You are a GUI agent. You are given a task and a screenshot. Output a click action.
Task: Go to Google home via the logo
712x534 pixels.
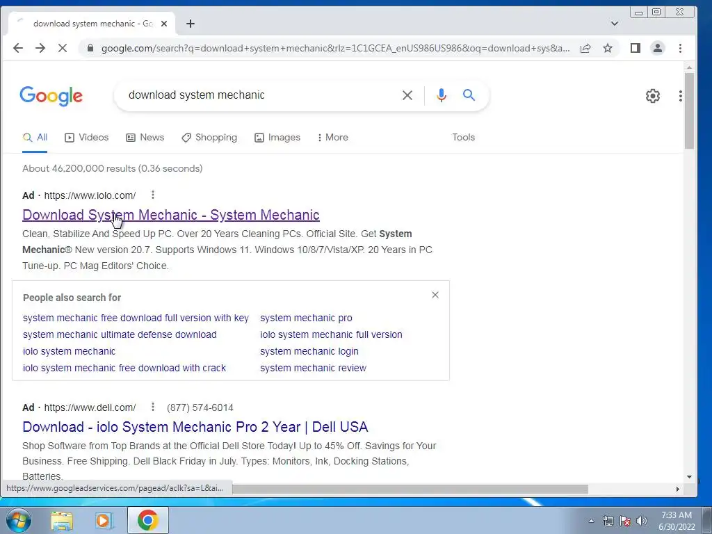[x=51, y=96]
